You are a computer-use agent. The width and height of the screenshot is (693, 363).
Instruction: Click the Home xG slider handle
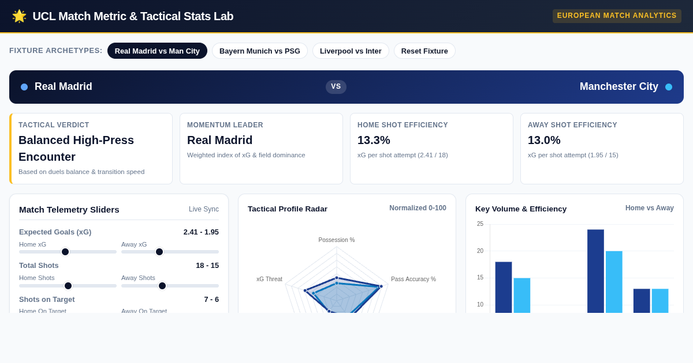(65, 252)
